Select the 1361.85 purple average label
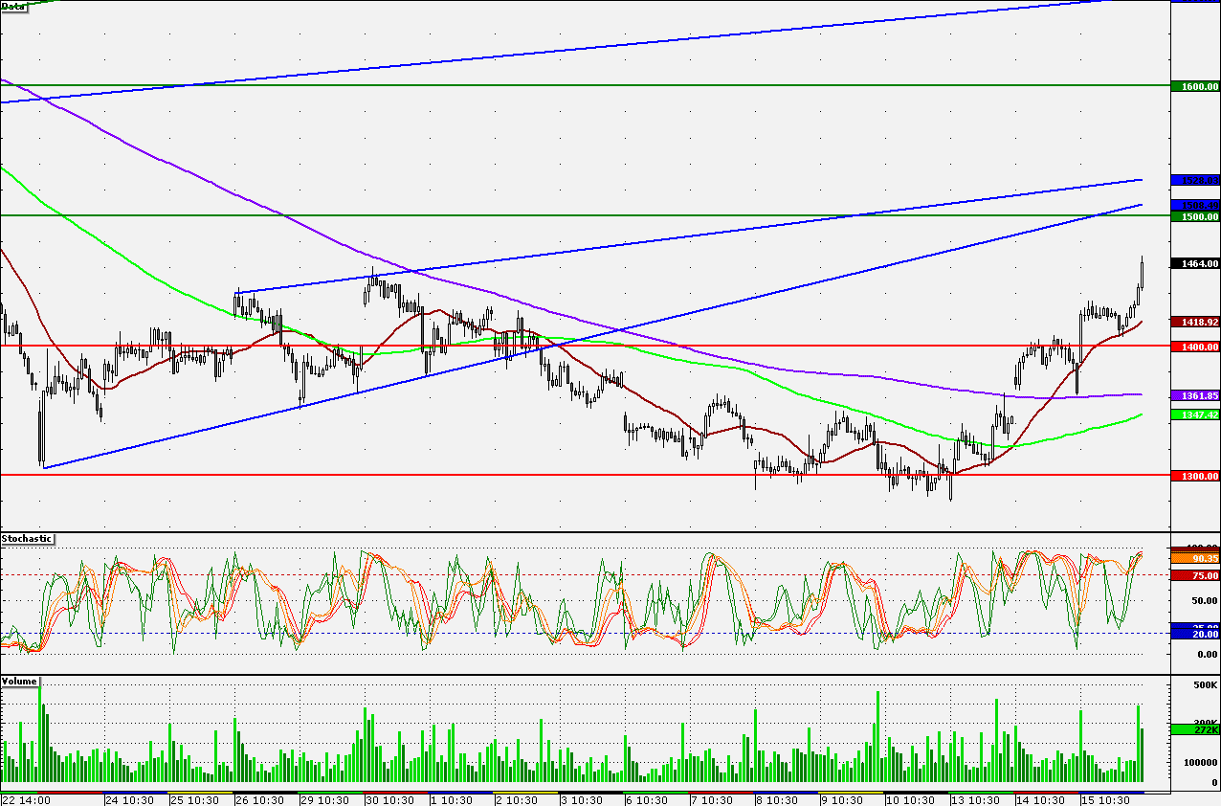Viewport: 1221px width, 806px height. pyautogui.click(x=1196, y=395)
